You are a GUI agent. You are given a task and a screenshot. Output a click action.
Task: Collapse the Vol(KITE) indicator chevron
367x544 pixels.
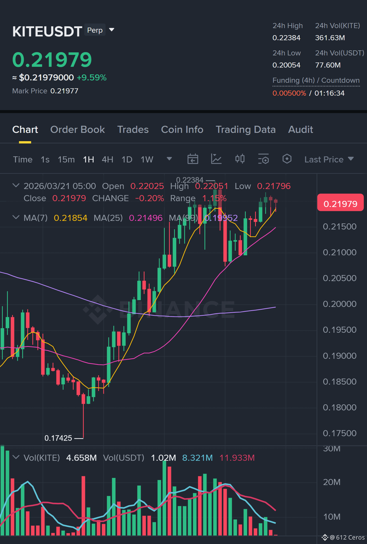[x=16, y=457]
